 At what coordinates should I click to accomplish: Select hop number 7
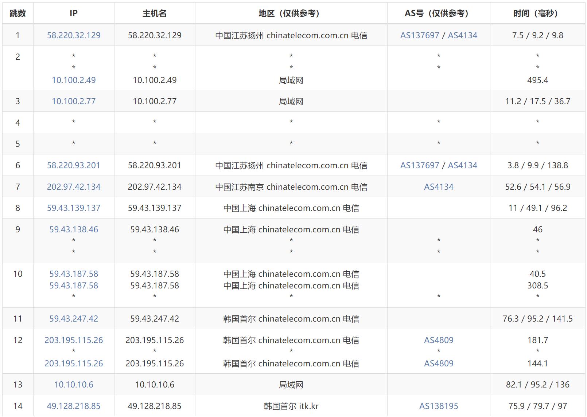(18, 187)
